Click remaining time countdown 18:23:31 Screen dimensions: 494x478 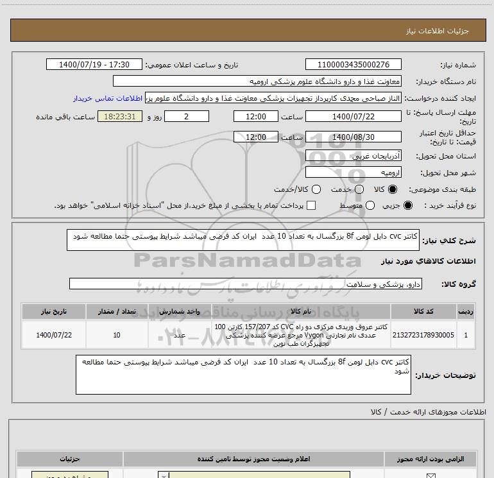pos(120,116)
